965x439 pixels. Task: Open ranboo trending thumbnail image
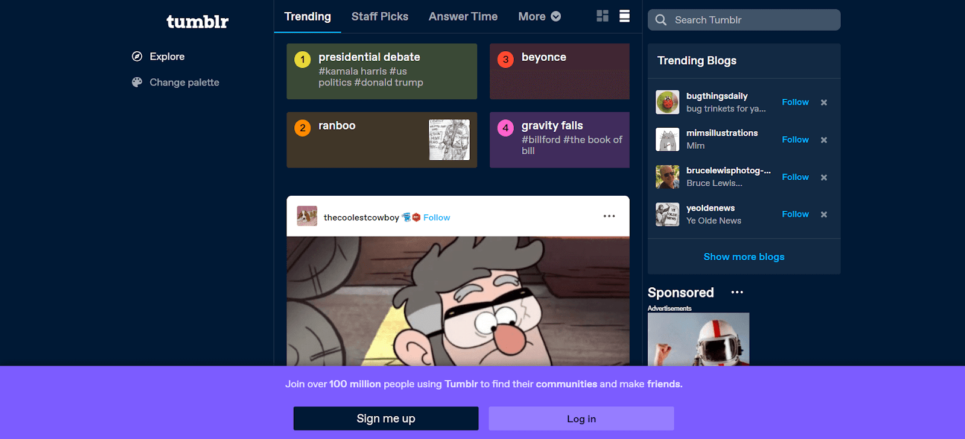point(449,140)
